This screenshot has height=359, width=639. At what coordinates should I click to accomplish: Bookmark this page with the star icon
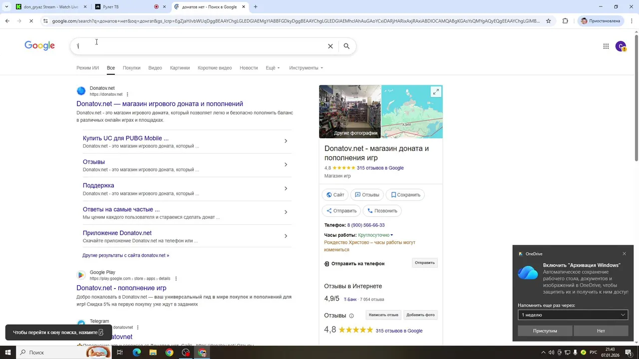click(x=548, y=21)
